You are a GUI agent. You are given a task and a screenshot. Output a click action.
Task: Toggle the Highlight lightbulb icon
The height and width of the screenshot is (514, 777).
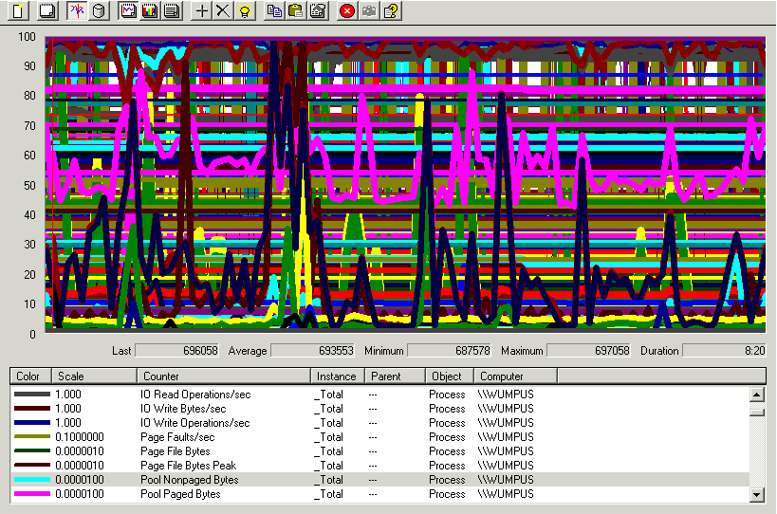coord(245,10)
